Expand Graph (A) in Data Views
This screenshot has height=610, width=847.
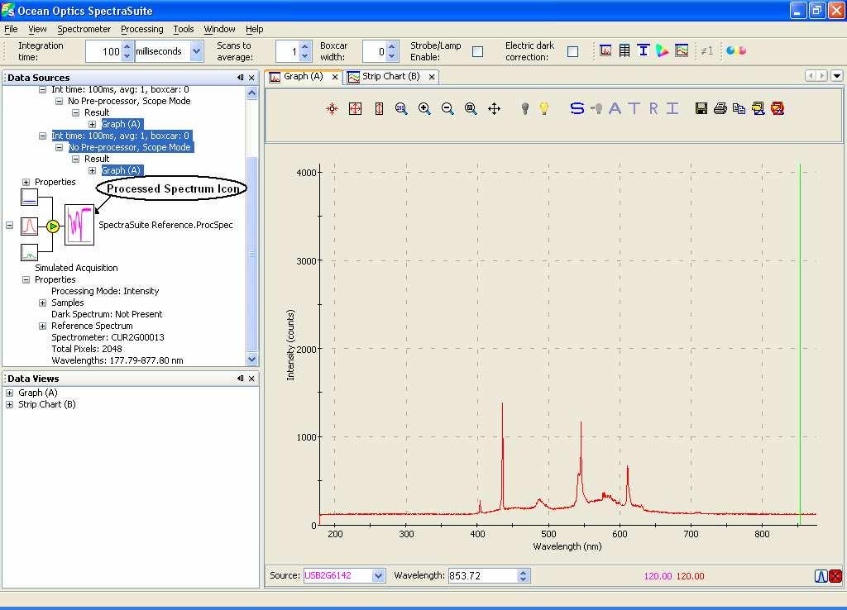[x=10, y=393]
